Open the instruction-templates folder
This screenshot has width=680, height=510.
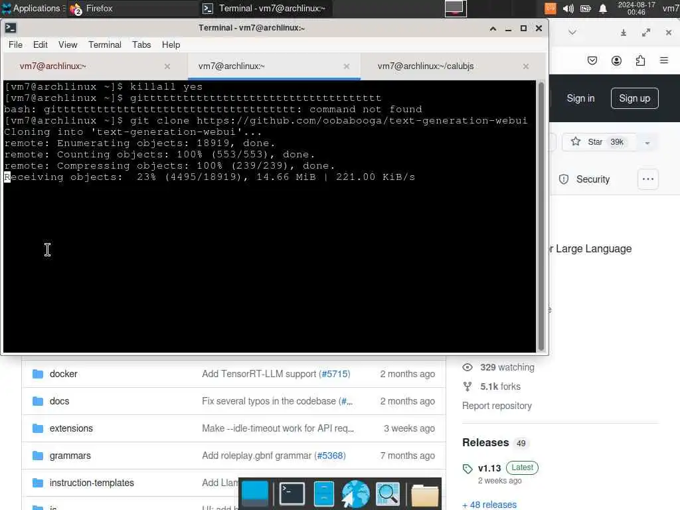92,483
